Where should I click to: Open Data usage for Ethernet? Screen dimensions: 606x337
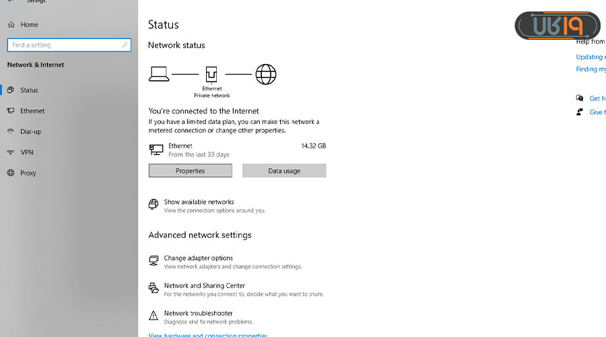point(284,171)
